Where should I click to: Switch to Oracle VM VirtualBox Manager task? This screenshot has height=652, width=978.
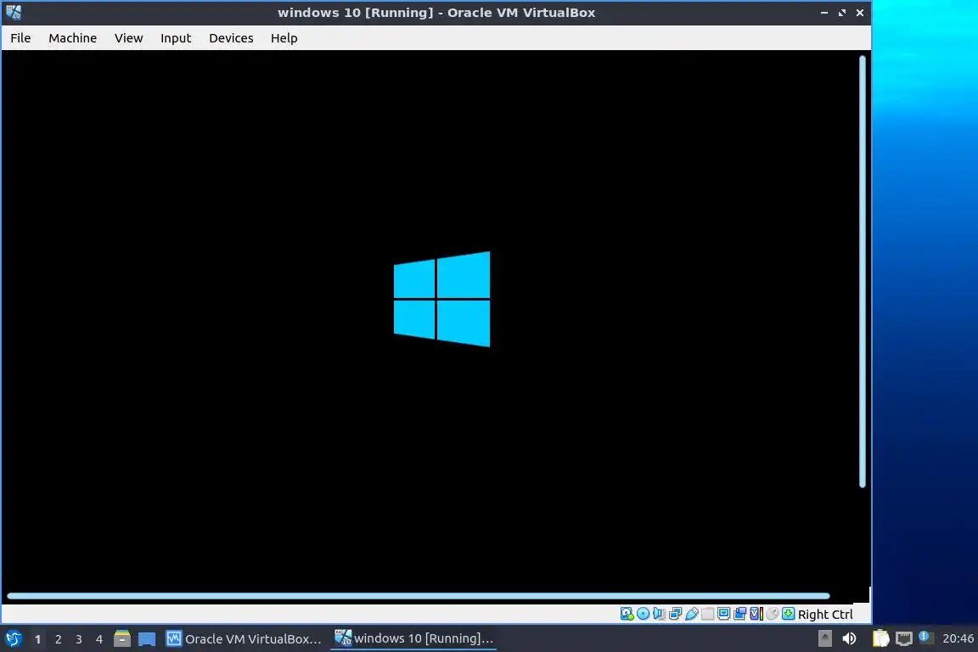point(244,639)
